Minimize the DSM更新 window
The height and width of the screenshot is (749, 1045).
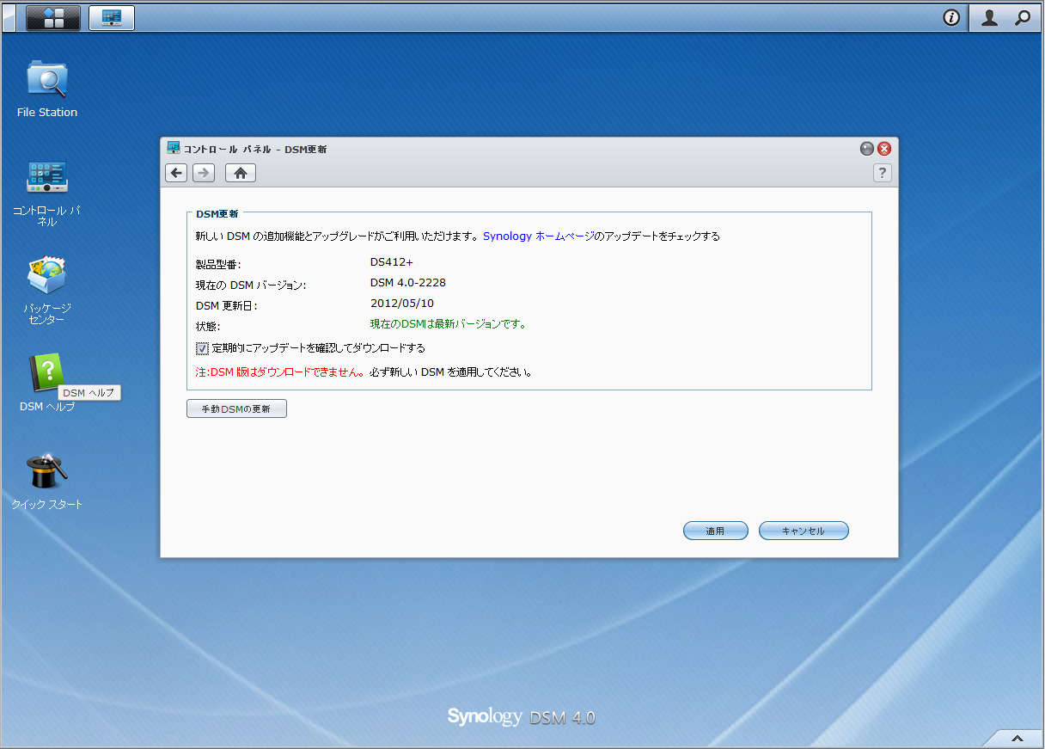click(867, 149)
